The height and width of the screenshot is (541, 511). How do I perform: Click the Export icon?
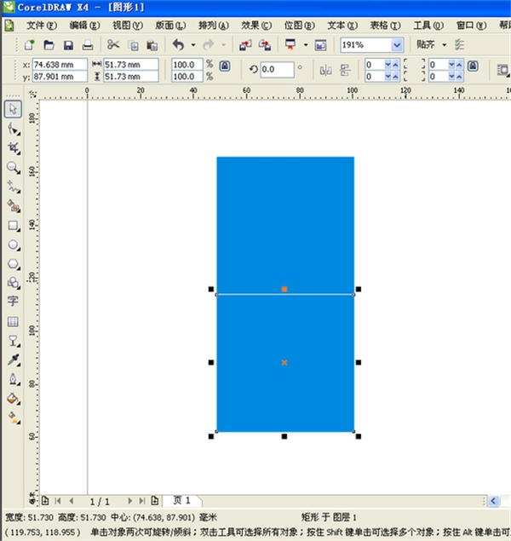265,45
